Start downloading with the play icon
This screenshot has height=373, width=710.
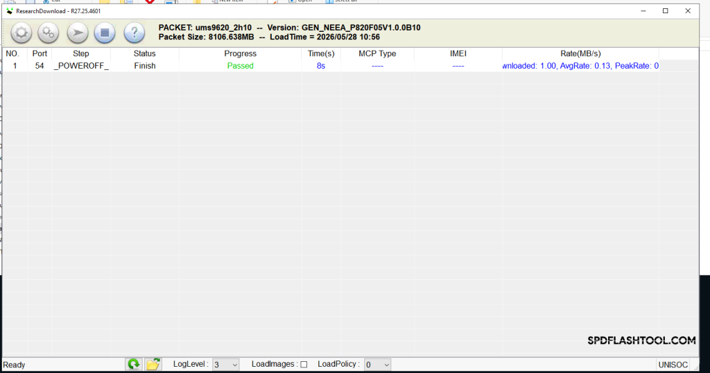click(x=78, y=33)
